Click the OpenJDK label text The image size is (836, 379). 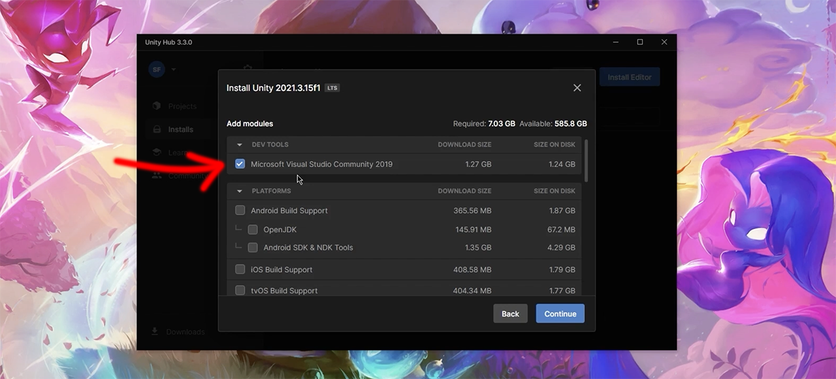tap(280, 230)
